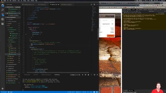Switch to the Menu.vue editor tab
The height and width of the screenshot is (93, 166).
coord(54,5)
